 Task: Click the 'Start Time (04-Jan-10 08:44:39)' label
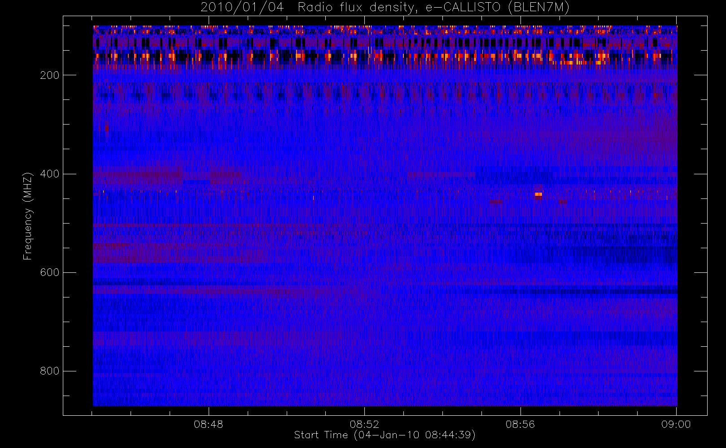pos(385,435)
